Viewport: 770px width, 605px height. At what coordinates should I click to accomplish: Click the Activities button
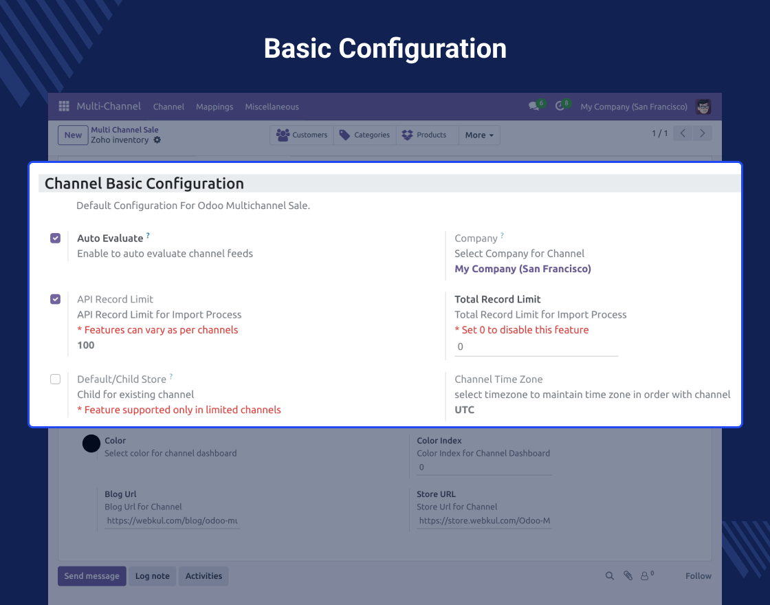203,576
